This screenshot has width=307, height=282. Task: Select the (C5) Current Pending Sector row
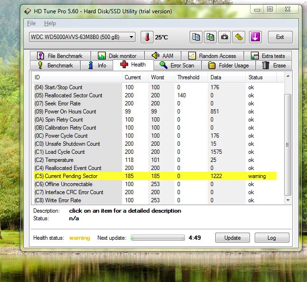click(x=154, y=176)
